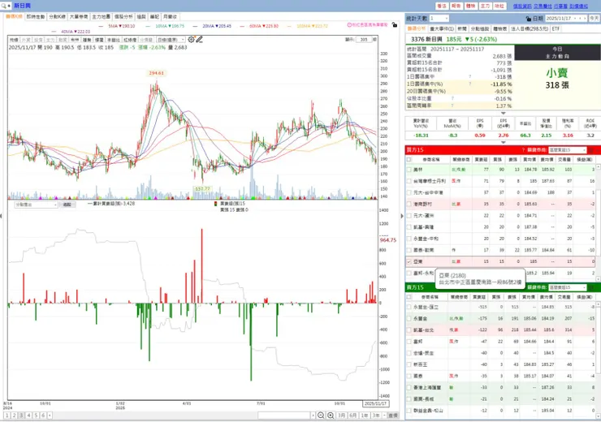Click the splitter arrow between chart and right panel
Image resolution: width=601 pixels, height=422 pixels.
click(x=402, y=216)
